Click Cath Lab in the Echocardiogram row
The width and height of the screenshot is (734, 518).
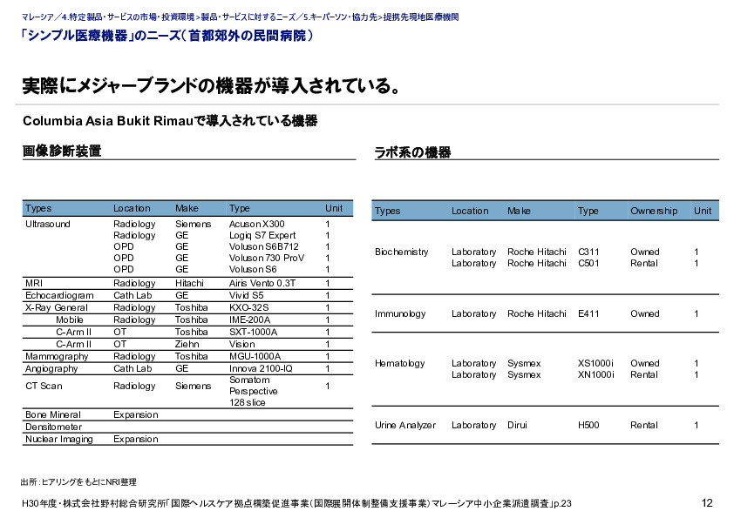133,295
